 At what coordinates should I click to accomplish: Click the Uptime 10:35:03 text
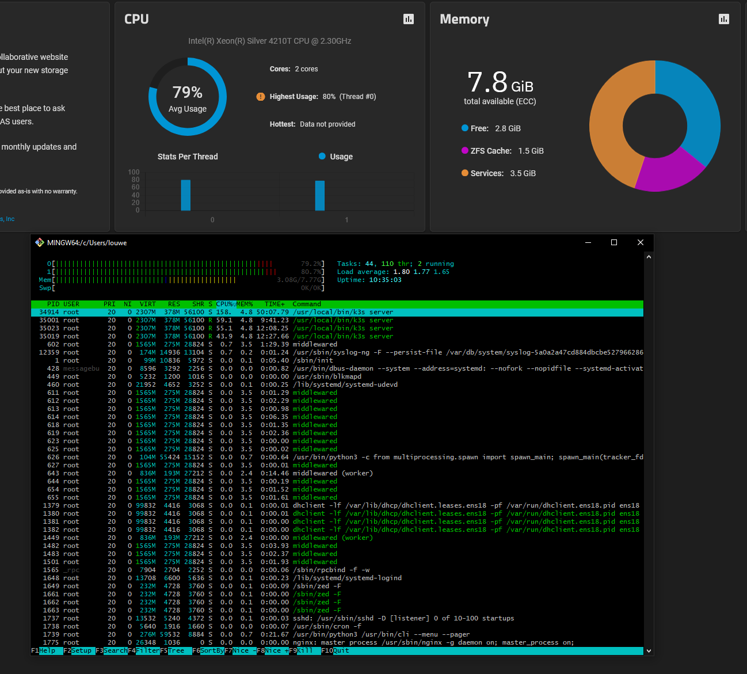tap(369, 280)
